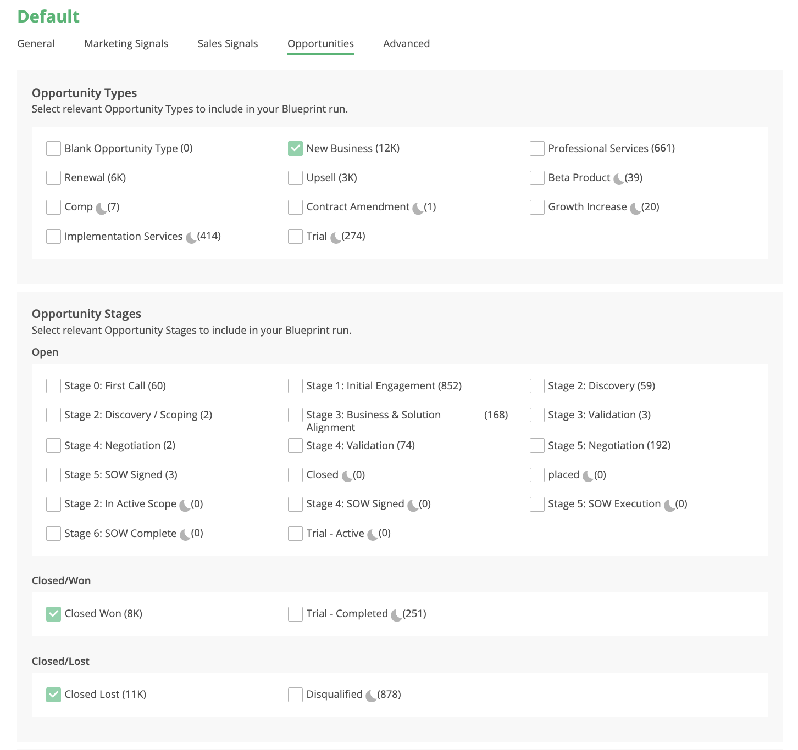Click moon icon next to Disqualified

371,696
